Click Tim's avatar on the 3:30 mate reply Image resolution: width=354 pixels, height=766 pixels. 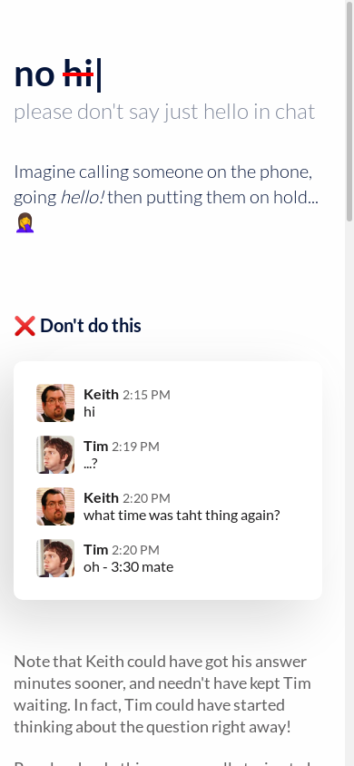click(55, 558)
